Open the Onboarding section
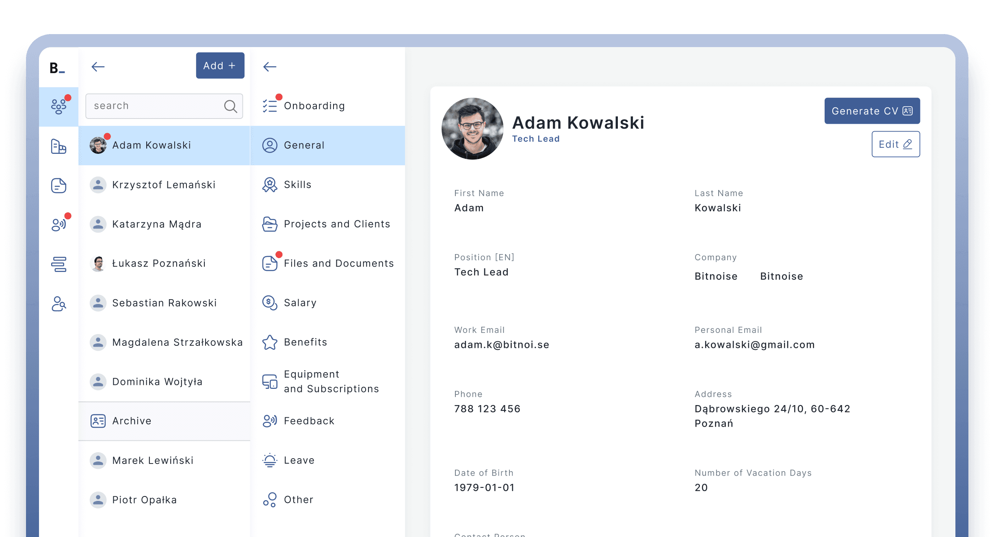The image size is (994, 537). pyautogui.click(x=314, y=106)
